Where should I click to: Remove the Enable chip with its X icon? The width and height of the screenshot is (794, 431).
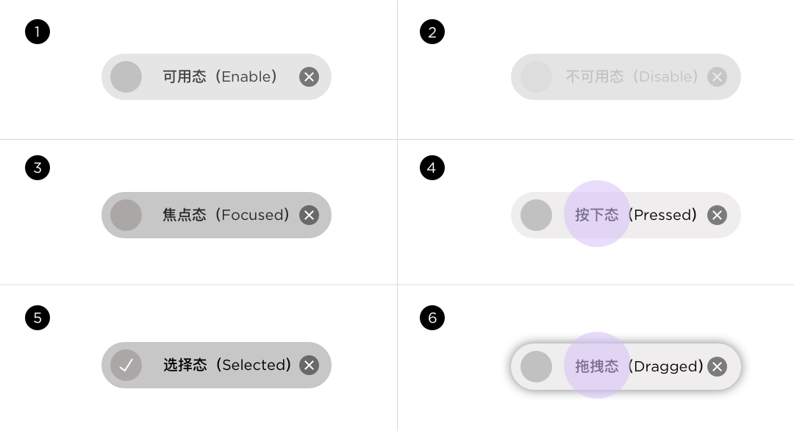point(309,77)
